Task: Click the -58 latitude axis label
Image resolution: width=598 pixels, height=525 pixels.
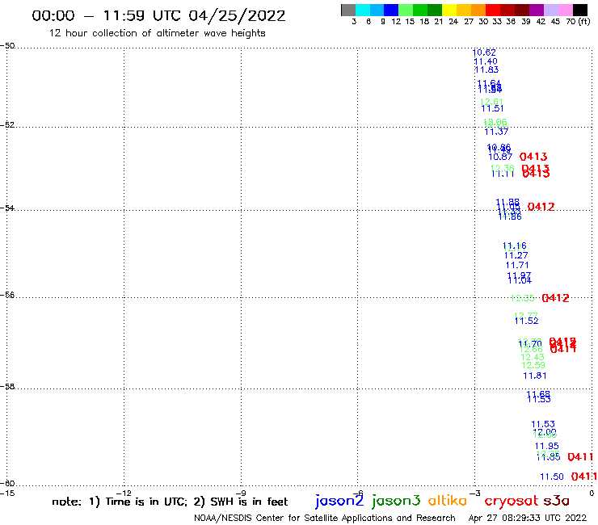Action: point(7,387)
